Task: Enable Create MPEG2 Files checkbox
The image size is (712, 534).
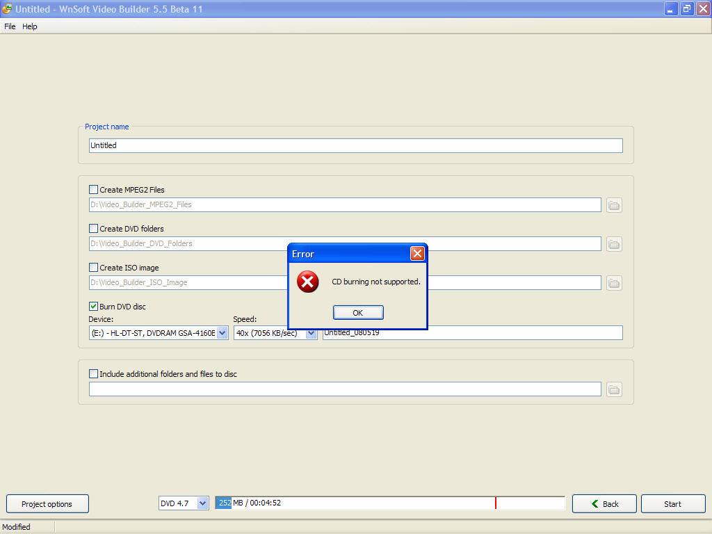Action: (x=94, y=190)
